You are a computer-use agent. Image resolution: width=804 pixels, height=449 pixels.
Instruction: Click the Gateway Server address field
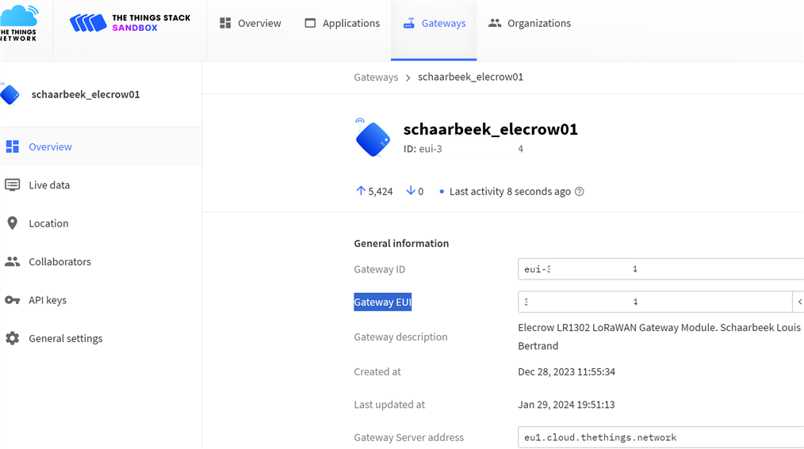pyautogui.click(x=661, y=437)
